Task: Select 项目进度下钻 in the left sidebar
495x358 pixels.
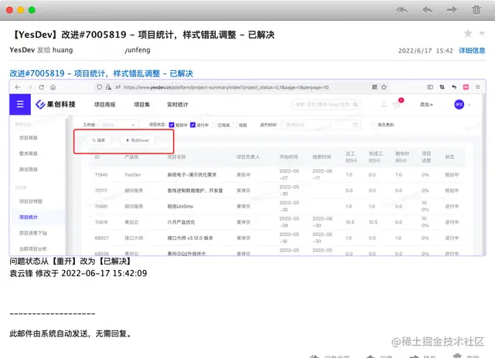Action: pyautogui.click(x=33, y=233)
